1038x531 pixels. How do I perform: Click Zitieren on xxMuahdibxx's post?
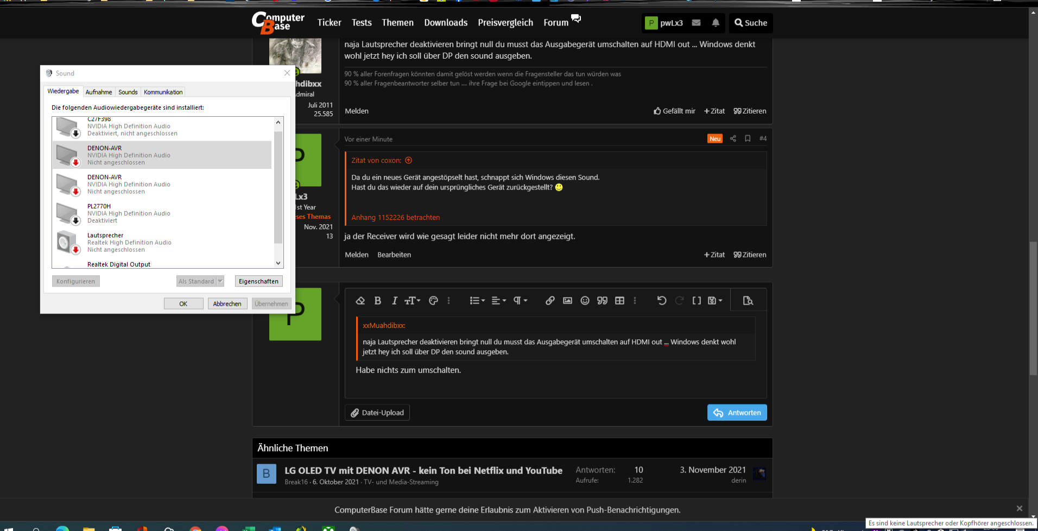click(750, 111)
